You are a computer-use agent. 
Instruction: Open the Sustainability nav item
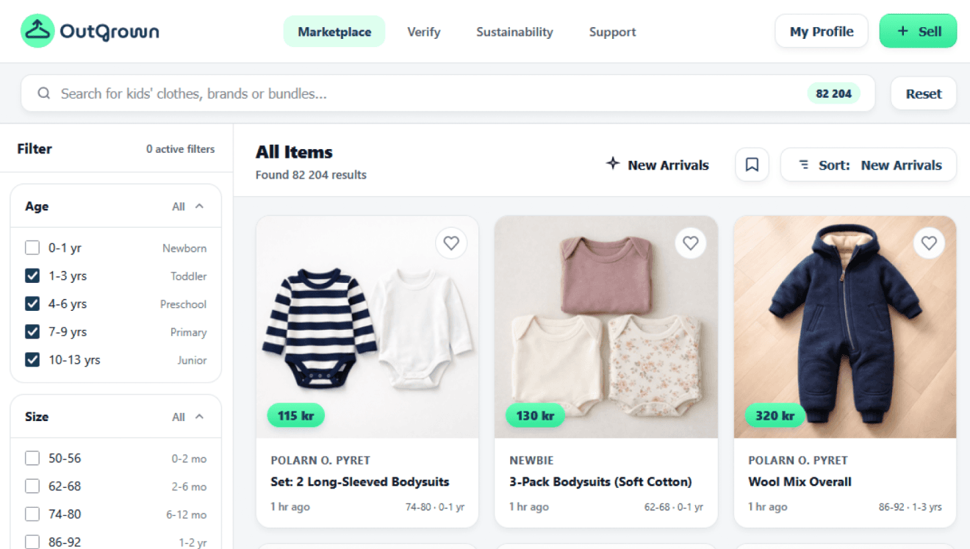(x=514, y=32)
